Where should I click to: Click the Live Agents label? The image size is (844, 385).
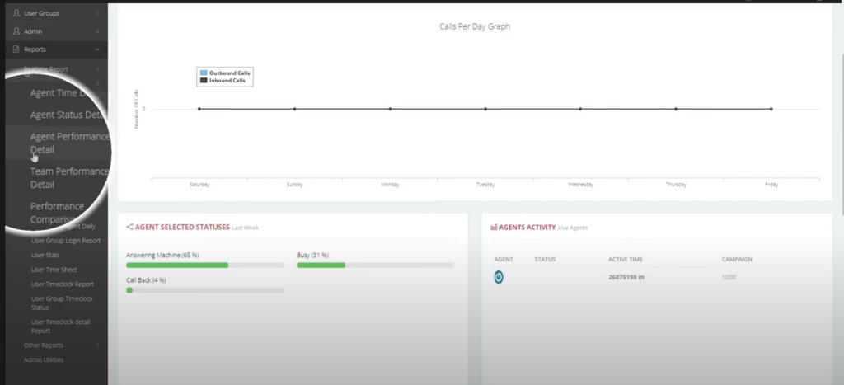point(573,228)
